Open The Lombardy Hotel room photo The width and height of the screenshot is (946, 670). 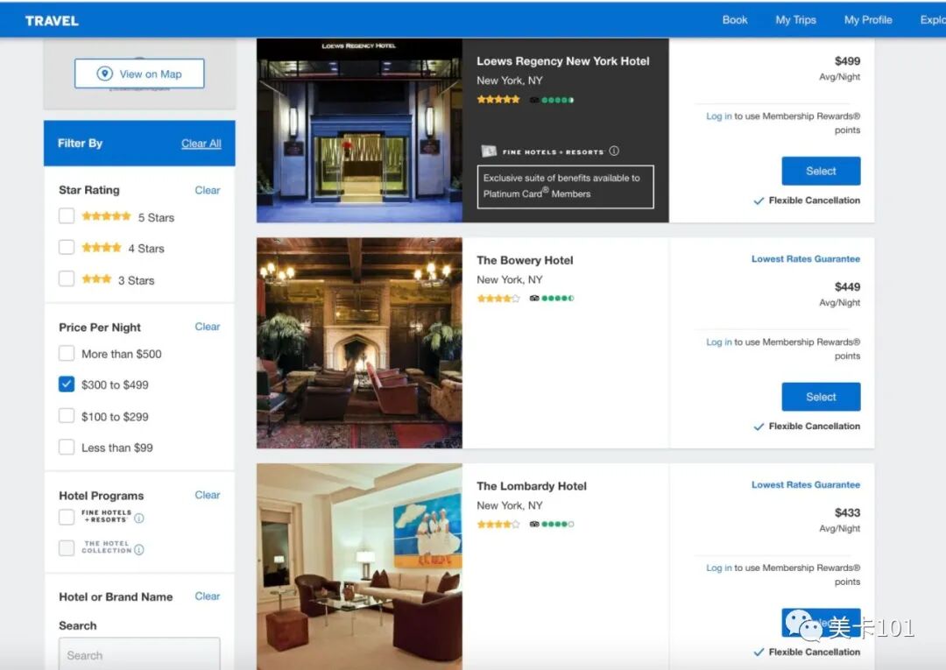tap(360, 567)
